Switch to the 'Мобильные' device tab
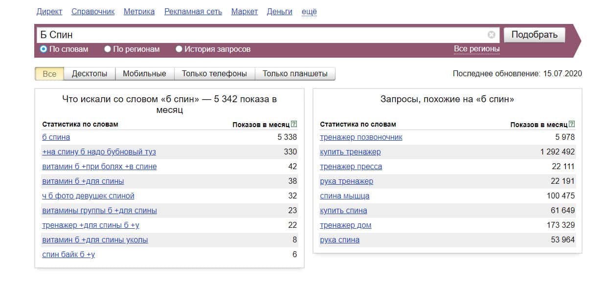This screenshot has height=283, width=604. coord(144,74)
